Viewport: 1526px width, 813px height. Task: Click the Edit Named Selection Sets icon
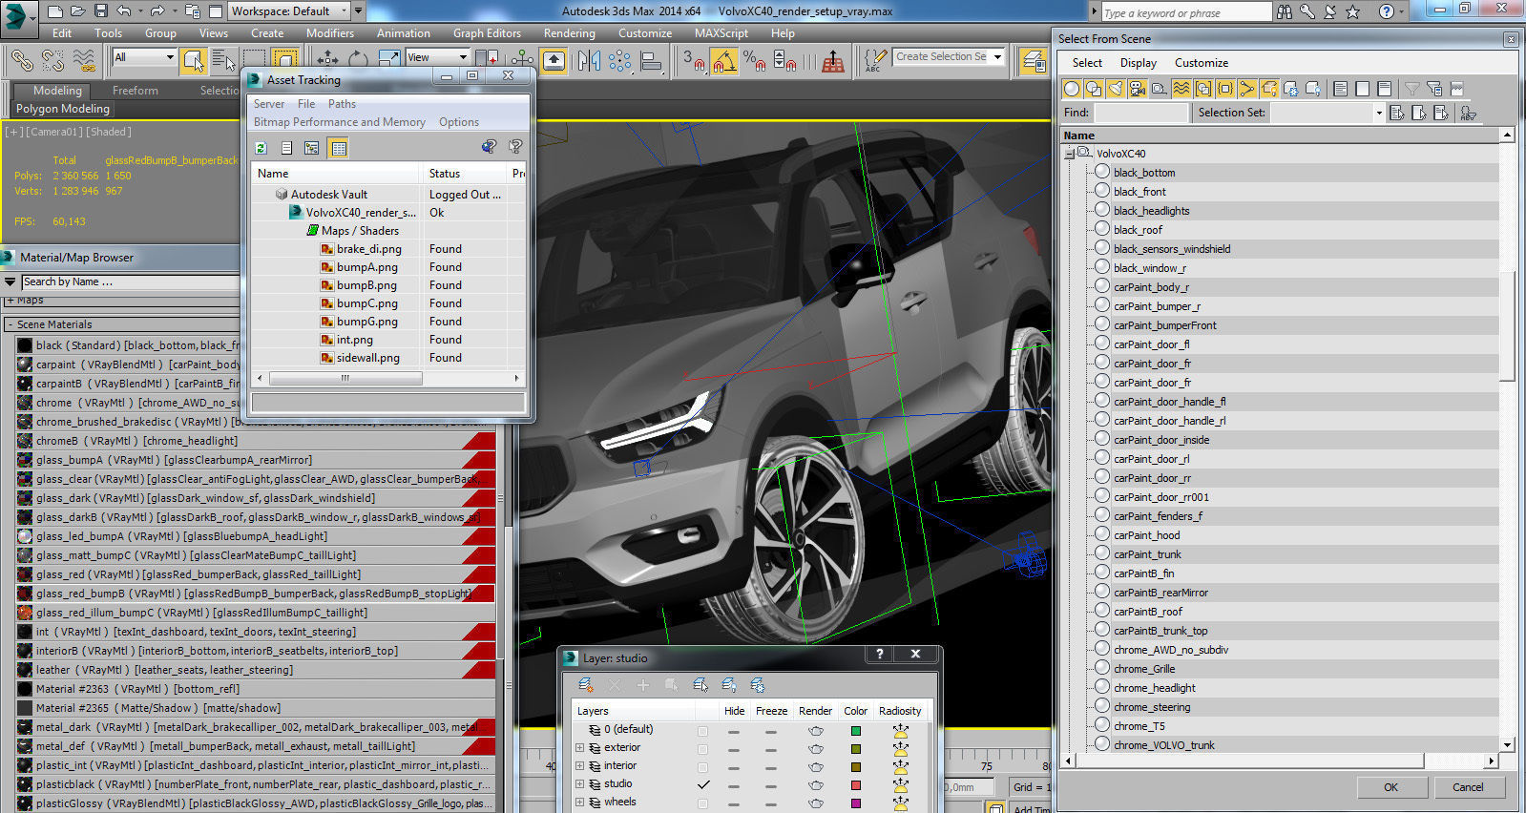coord(874,61)
